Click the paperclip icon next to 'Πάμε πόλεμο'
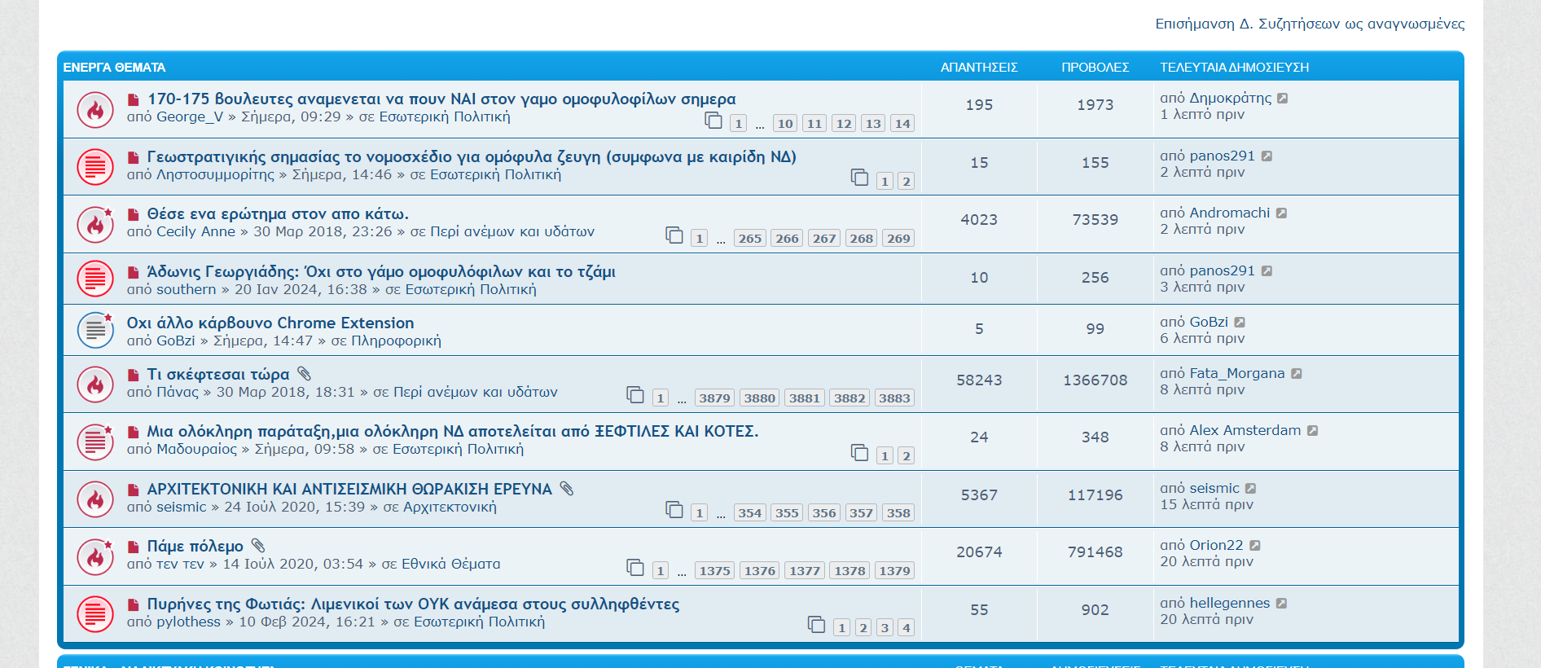The height and width of the screenshot is (668, 1541). 258,546
